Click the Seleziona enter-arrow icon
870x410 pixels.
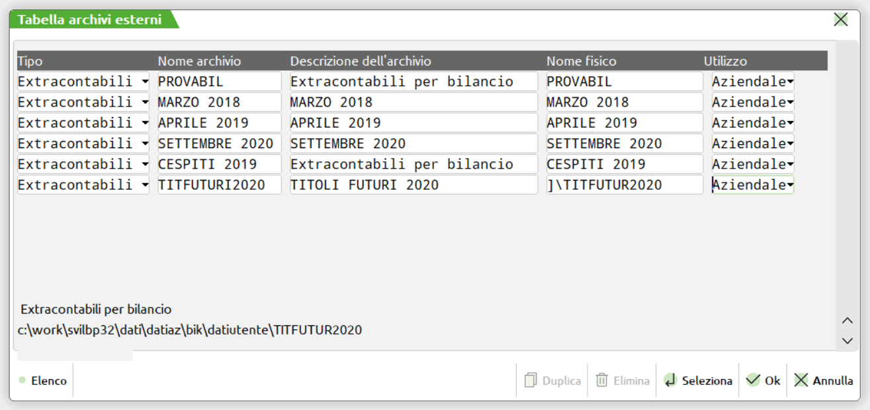point(670,381)
